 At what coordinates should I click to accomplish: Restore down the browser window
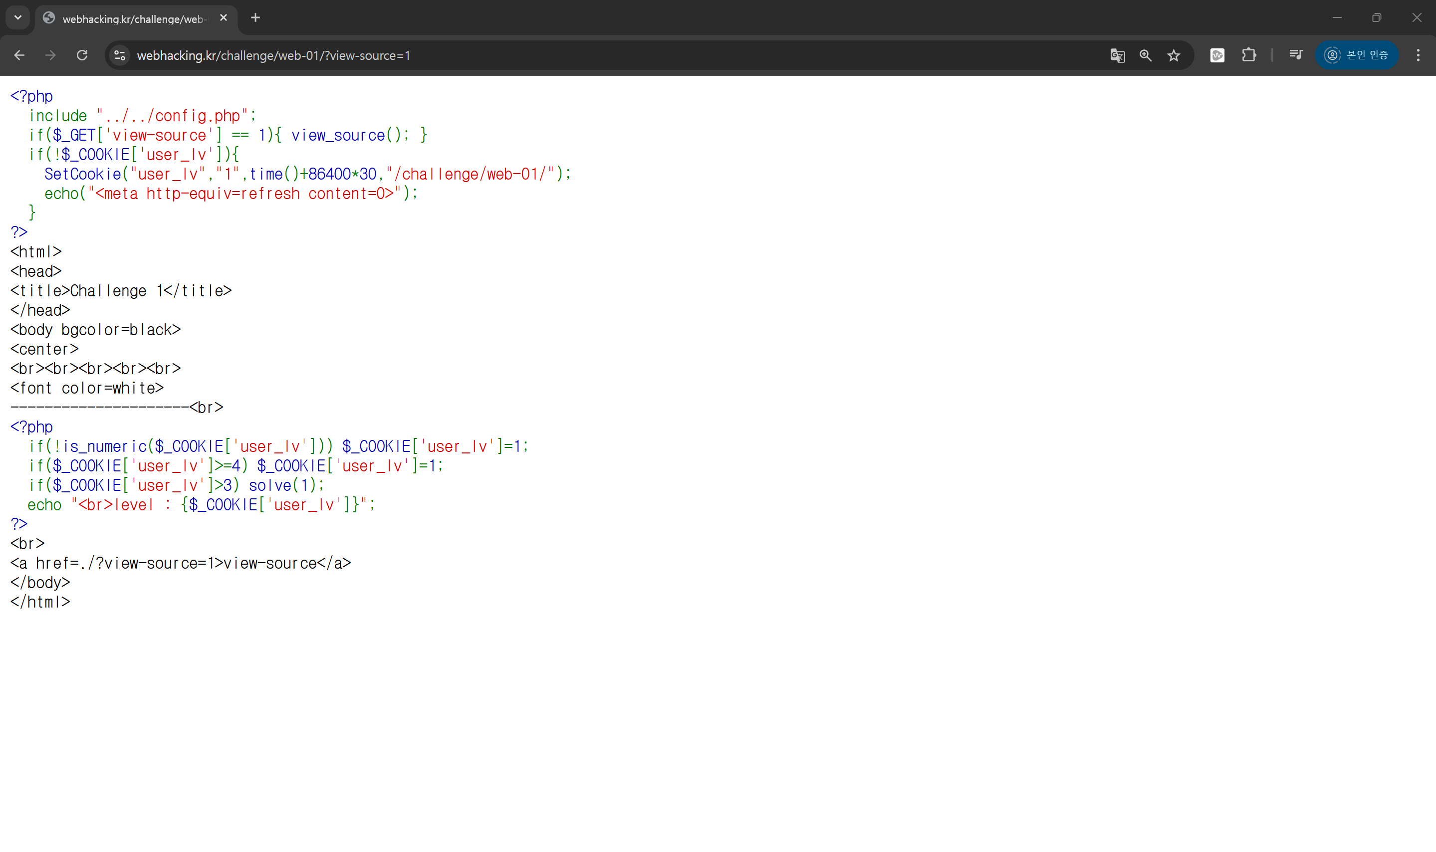point(1376,18)
